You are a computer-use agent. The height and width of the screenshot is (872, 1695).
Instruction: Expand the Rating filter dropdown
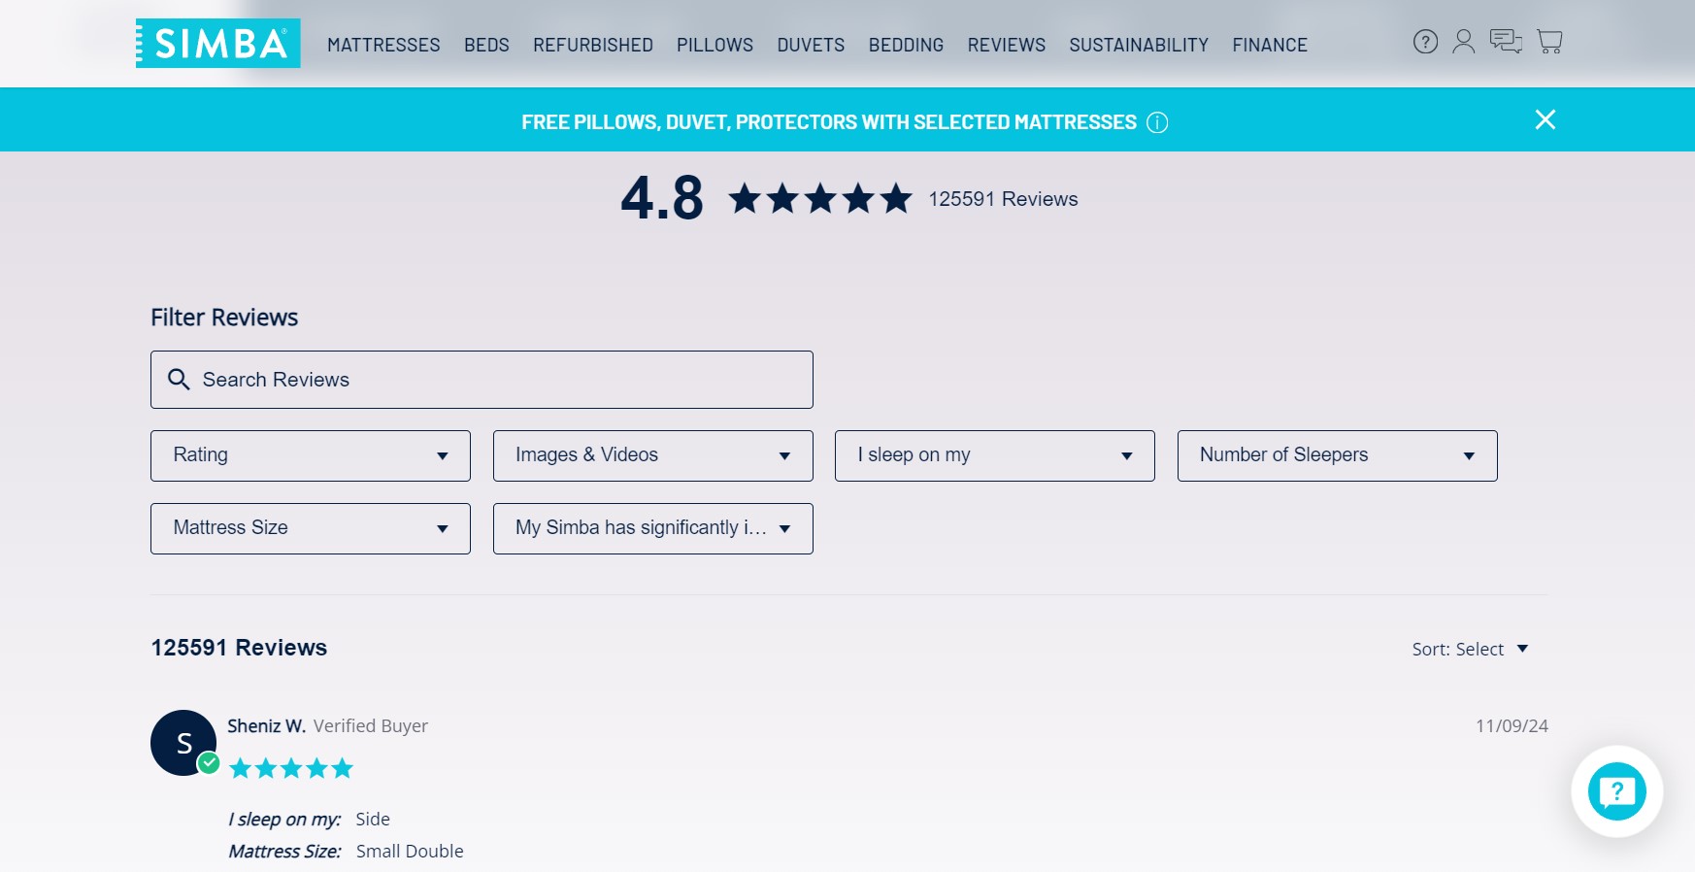311,455
